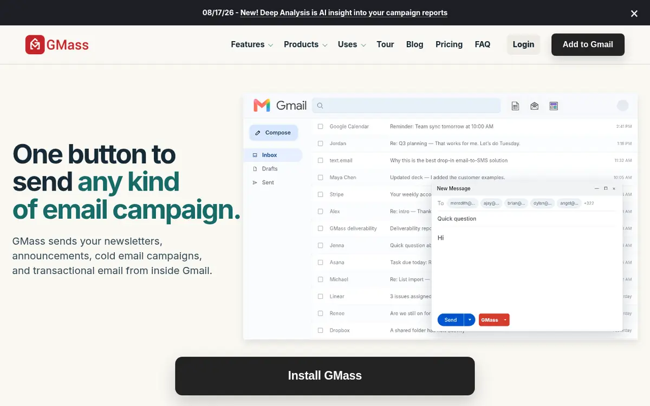Viewport: 650px width, 406px height.
Task: Click the Compose button in Gmail
Action: pyautogui.click(x=274, y=133)
